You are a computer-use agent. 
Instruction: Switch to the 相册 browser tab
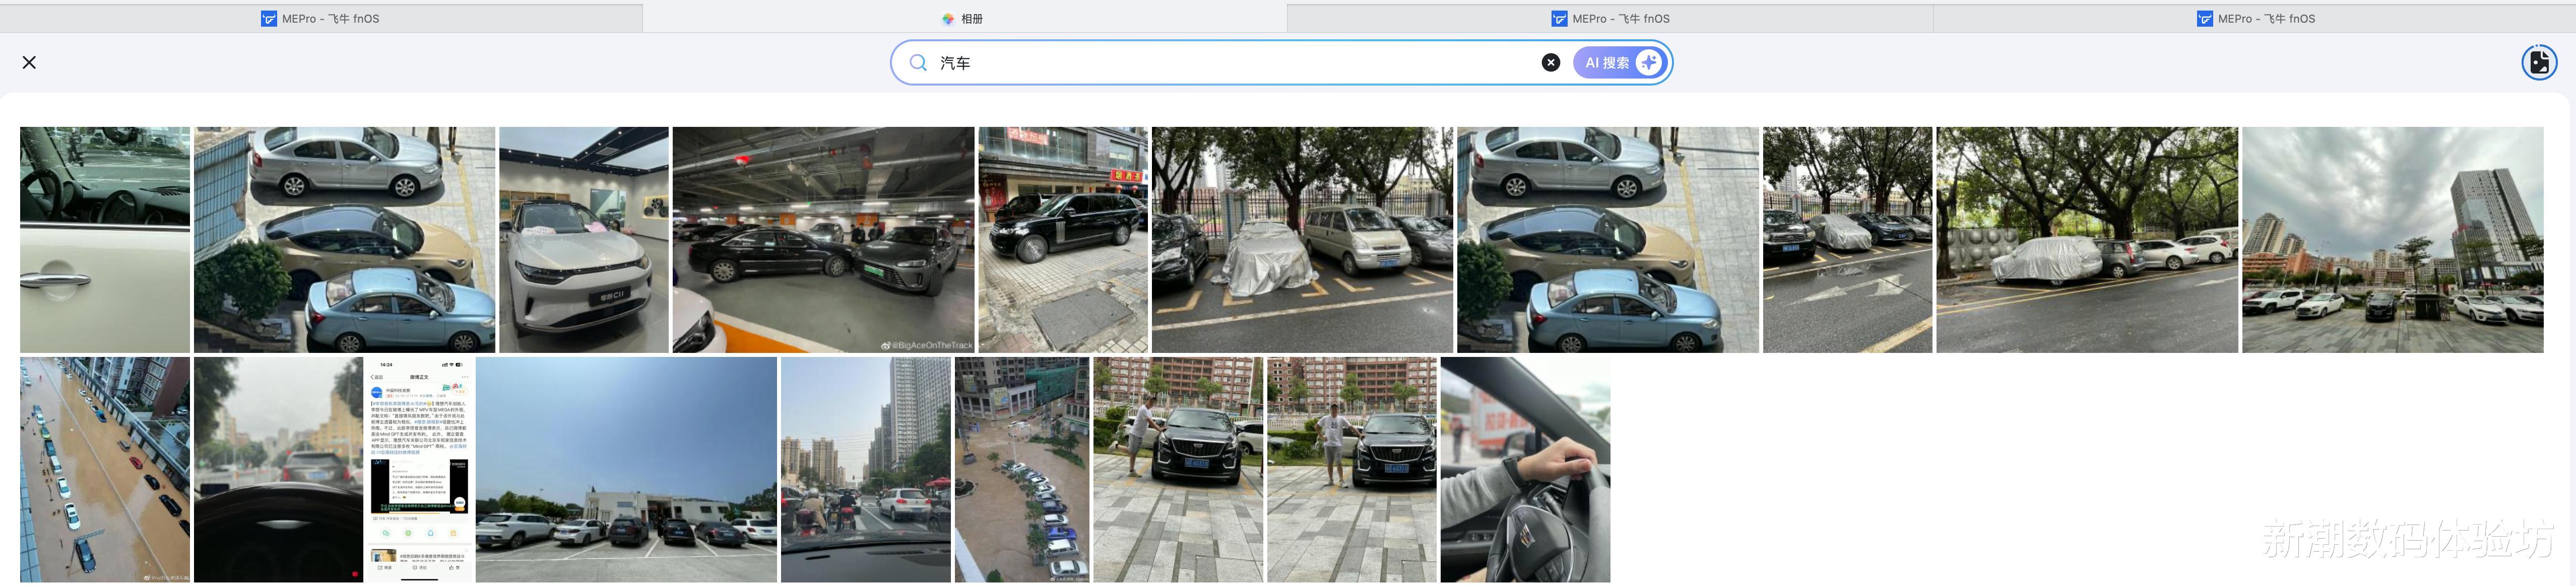click(964, 18)
